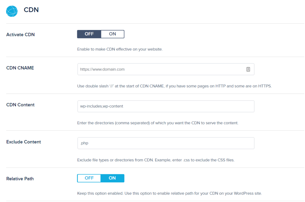Click the CDN page heading

(x=31, y=10)
